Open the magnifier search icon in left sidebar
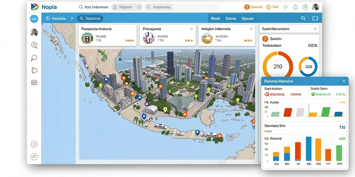 click(x=34, y=45)
